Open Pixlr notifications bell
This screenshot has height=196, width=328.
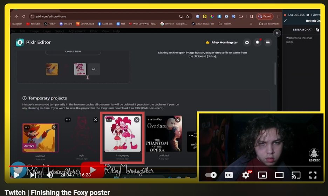coord(257,42)
